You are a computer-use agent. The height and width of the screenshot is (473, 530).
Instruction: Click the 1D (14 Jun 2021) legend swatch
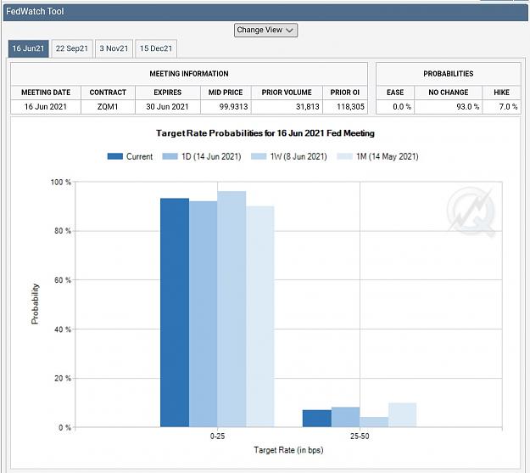(x=170, y=156)
